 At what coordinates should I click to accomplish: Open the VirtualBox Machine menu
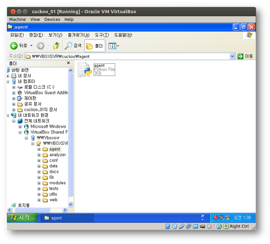[x=18, y=19]
